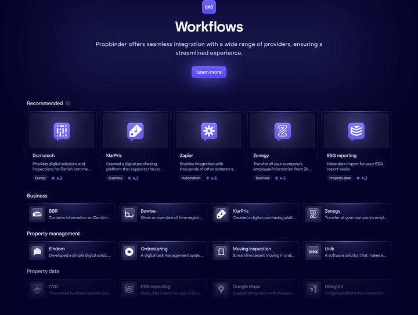
Task: Select the ESG reporting icon in Property data
Action: (x=129, y=289)
